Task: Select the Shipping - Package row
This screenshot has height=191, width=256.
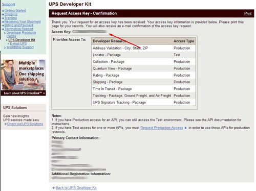Action: 143,82
